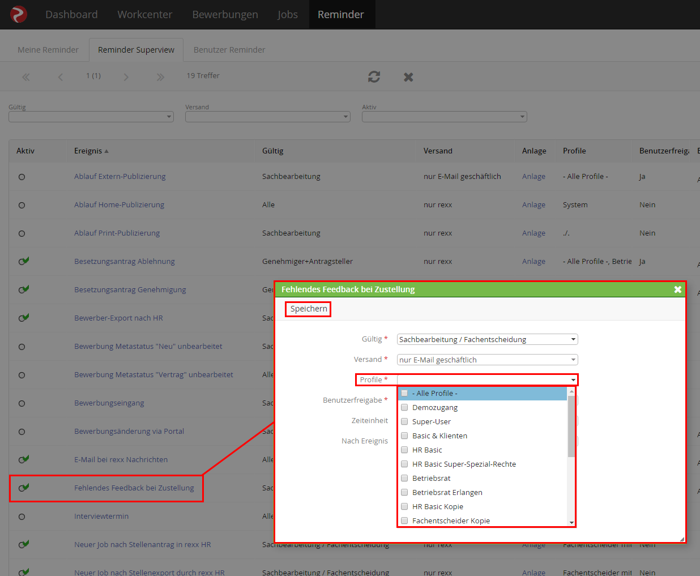Open the Gültig filter dropdown
700x576 pixels.
pyautogui.click(x=91, y=117)
